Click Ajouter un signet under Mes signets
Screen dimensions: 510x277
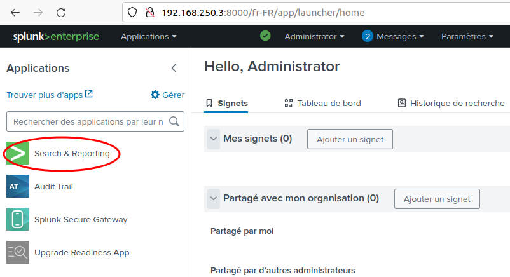[x=350, y=139]
